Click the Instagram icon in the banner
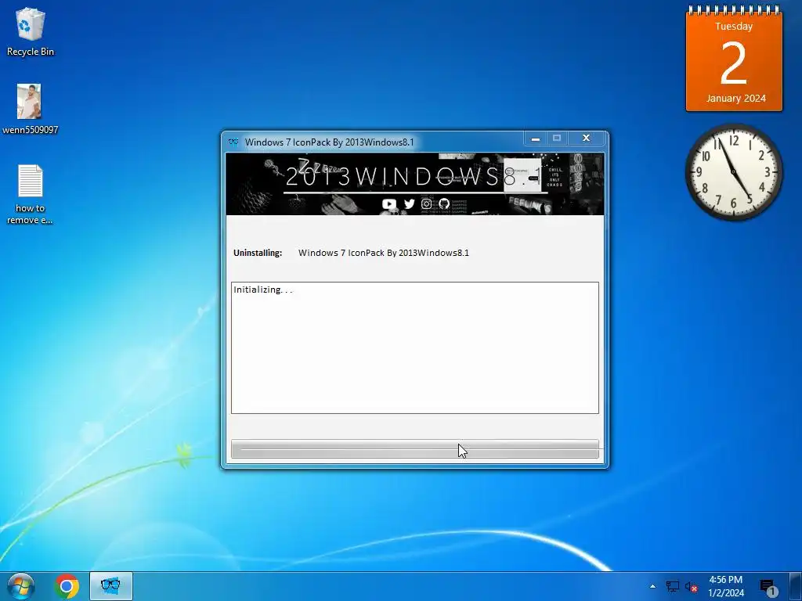 pyautogui.click(x=426, y=204)
